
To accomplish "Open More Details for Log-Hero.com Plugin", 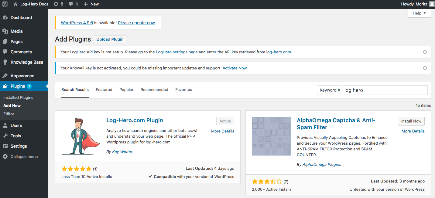I will tap(223, 131).
